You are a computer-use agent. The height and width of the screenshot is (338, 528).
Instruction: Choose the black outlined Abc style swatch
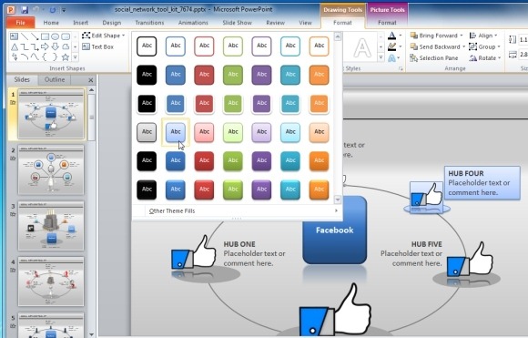coord(147,46)
